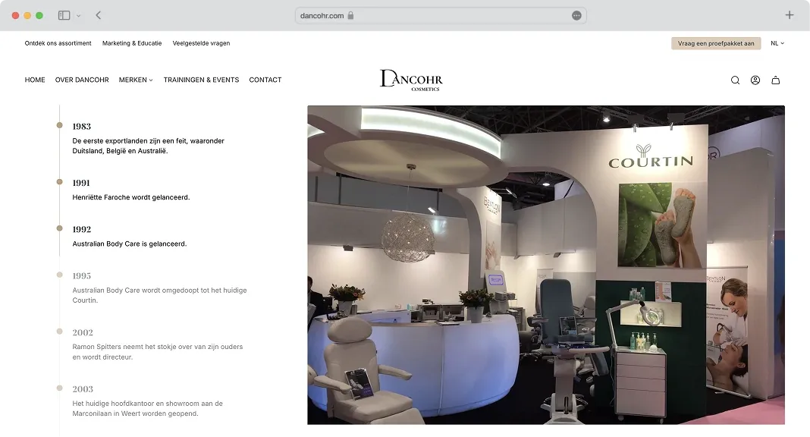This screenshot has height=437, width=810.
Task: Select the 1995 timeline dot
Action: pos(59,275)
